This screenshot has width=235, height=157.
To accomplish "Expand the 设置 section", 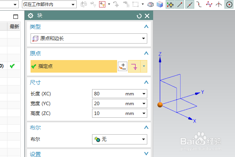I will pos(146,153).
